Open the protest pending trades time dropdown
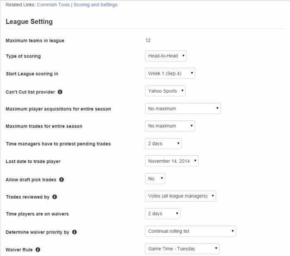This screenshot has height=256, width=290. (163, 144)
